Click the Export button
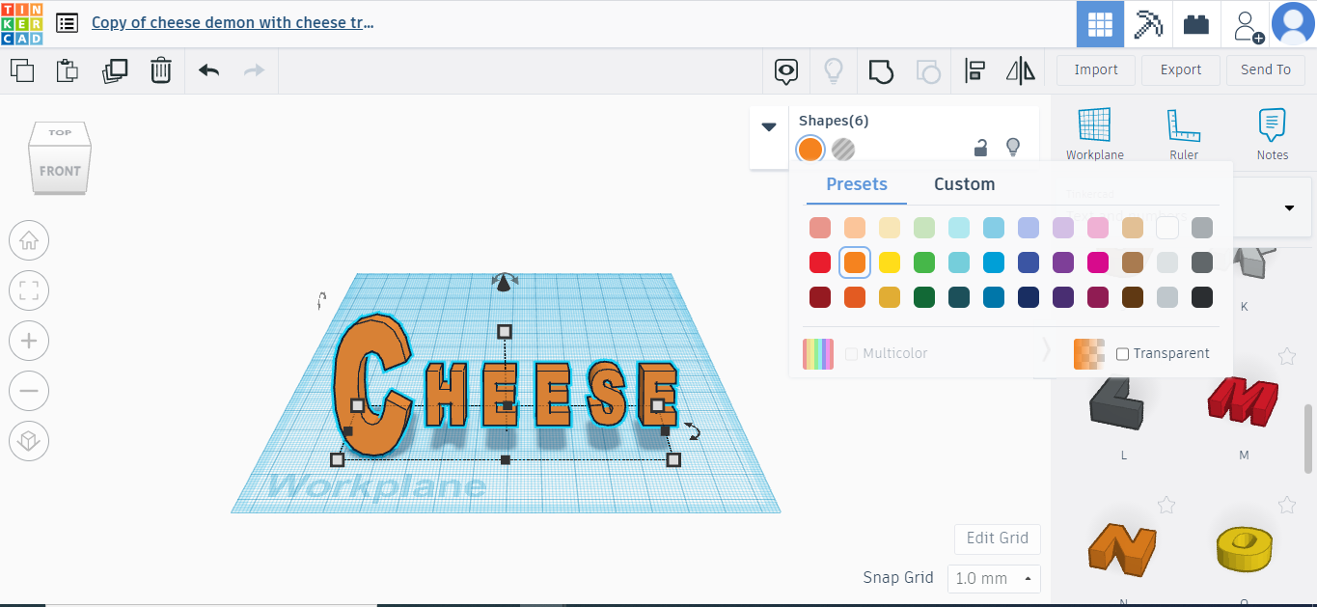Image resolution: width=1317 pixels, height=607 pixels. click(1181, 69)
